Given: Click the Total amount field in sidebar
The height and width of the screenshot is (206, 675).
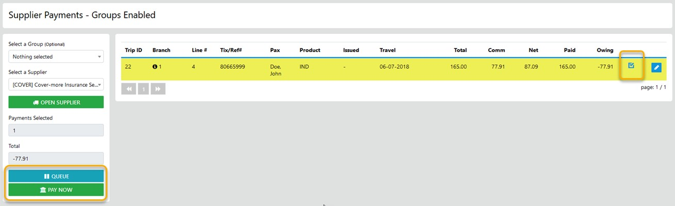Looking at the screenshot, I should click(x=56, y=159).
